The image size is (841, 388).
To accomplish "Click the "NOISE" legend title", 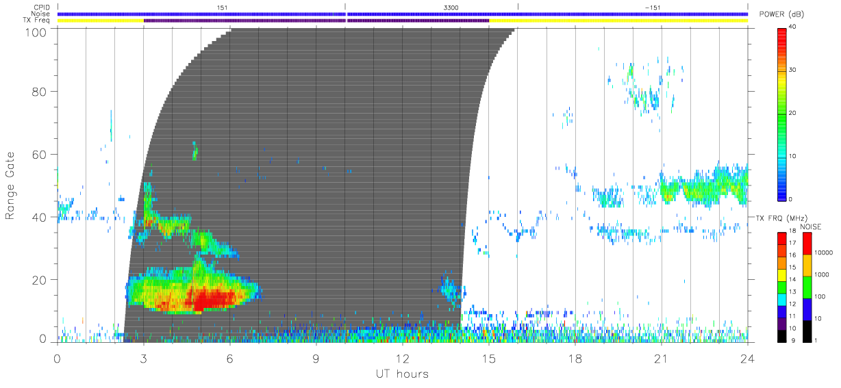I will (x=811, y=227).
